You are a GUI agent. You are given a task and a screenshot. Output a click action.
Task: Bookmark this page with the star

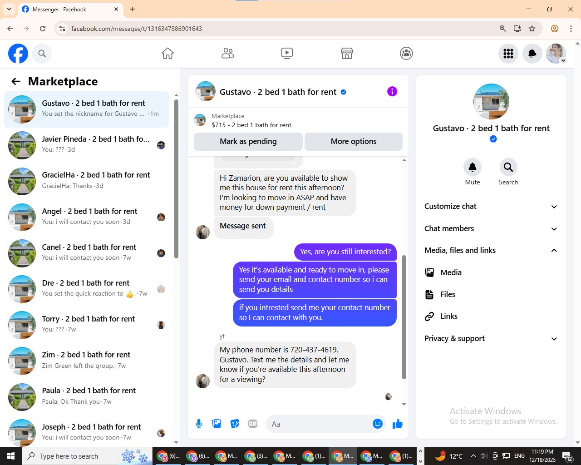coord(532,29)
